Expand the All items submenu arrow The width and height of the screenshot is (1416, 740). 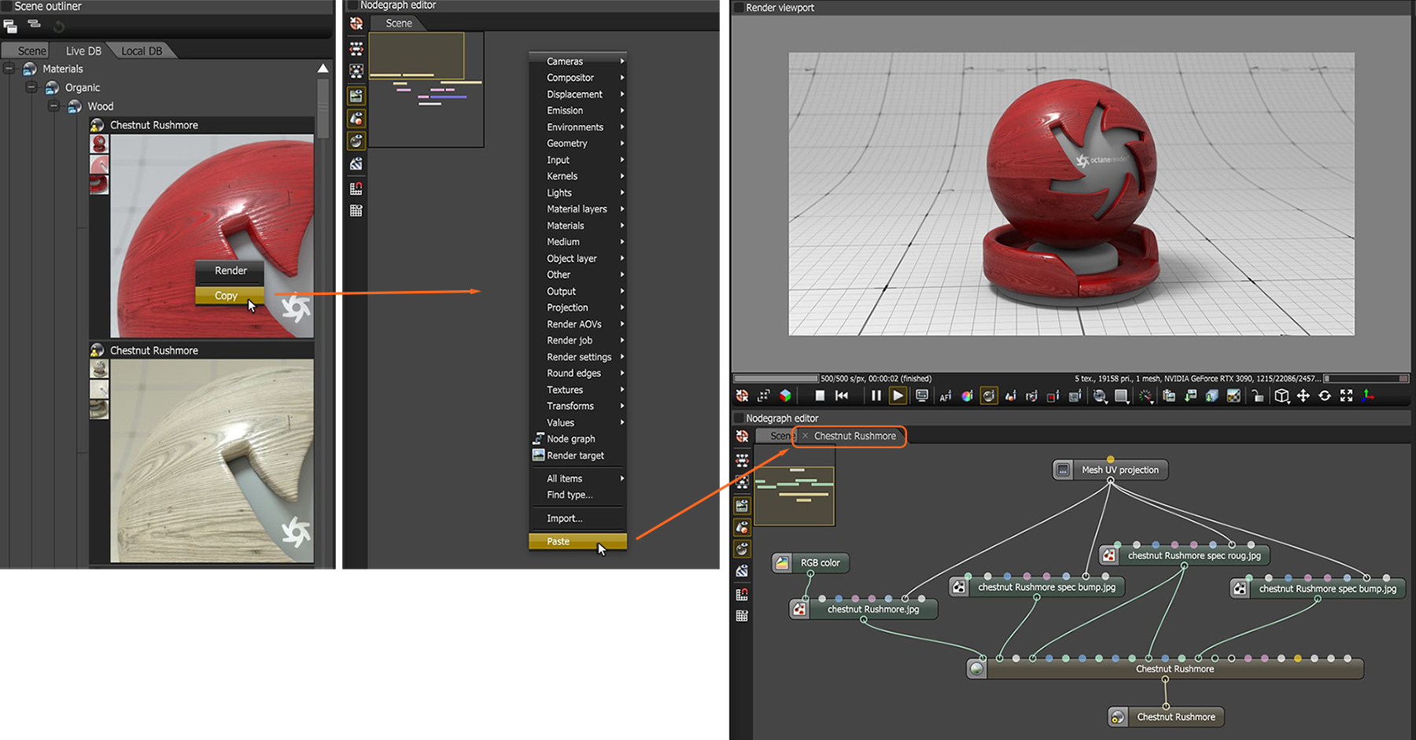(x=622, y=478)
